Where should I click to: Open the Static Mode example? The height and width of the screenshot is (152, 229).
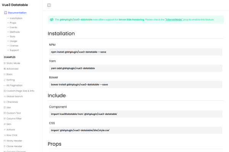(x=13, y=63)
